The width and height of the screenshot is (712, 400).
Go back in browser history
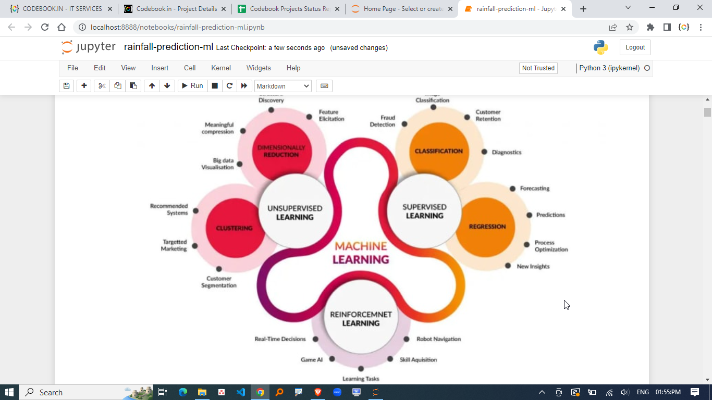tap(11, 27)
